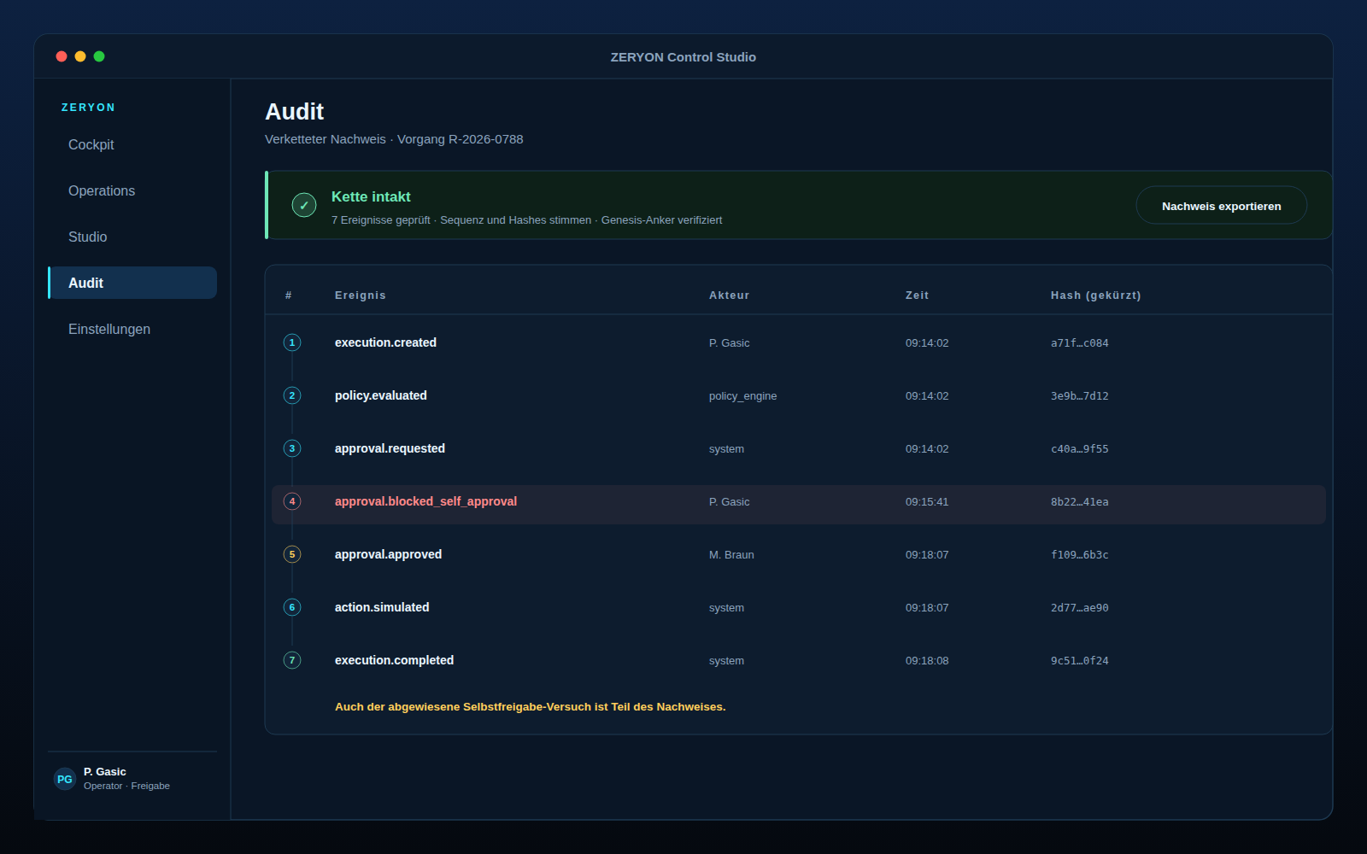Click timestamp 09:15:41

[x=927, y=502]
